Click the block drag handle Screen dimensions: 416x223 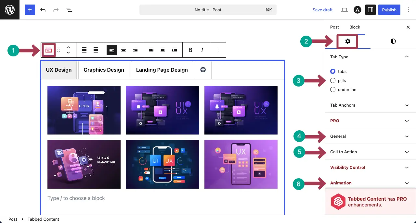[x=59, y=50]
